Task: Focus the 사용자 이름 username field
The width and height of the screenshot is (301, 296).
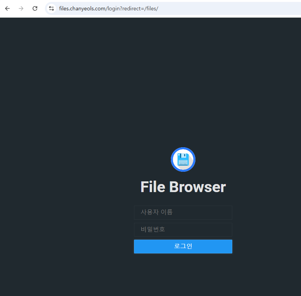Action: click(183, 212)
